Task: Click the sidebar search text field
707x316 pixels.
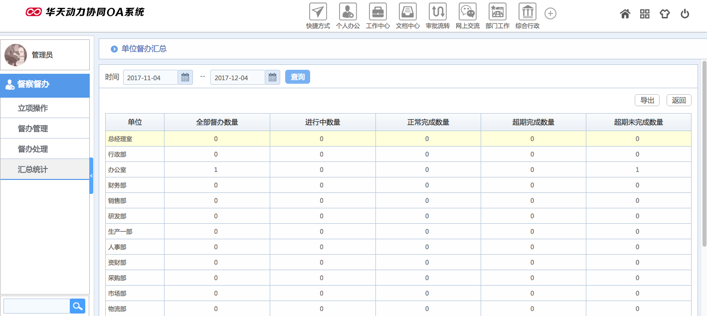Action: (36, 306)
